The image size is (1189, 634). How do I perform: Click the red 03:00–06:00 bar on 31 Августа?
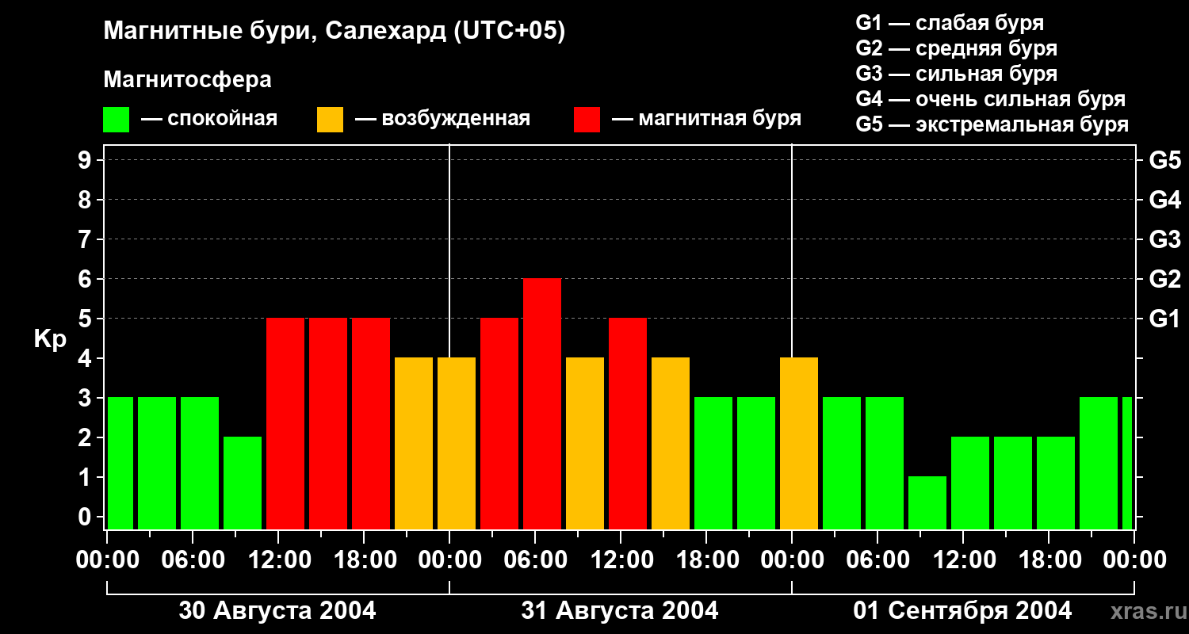pyautogui.click(x=499, y=424)
